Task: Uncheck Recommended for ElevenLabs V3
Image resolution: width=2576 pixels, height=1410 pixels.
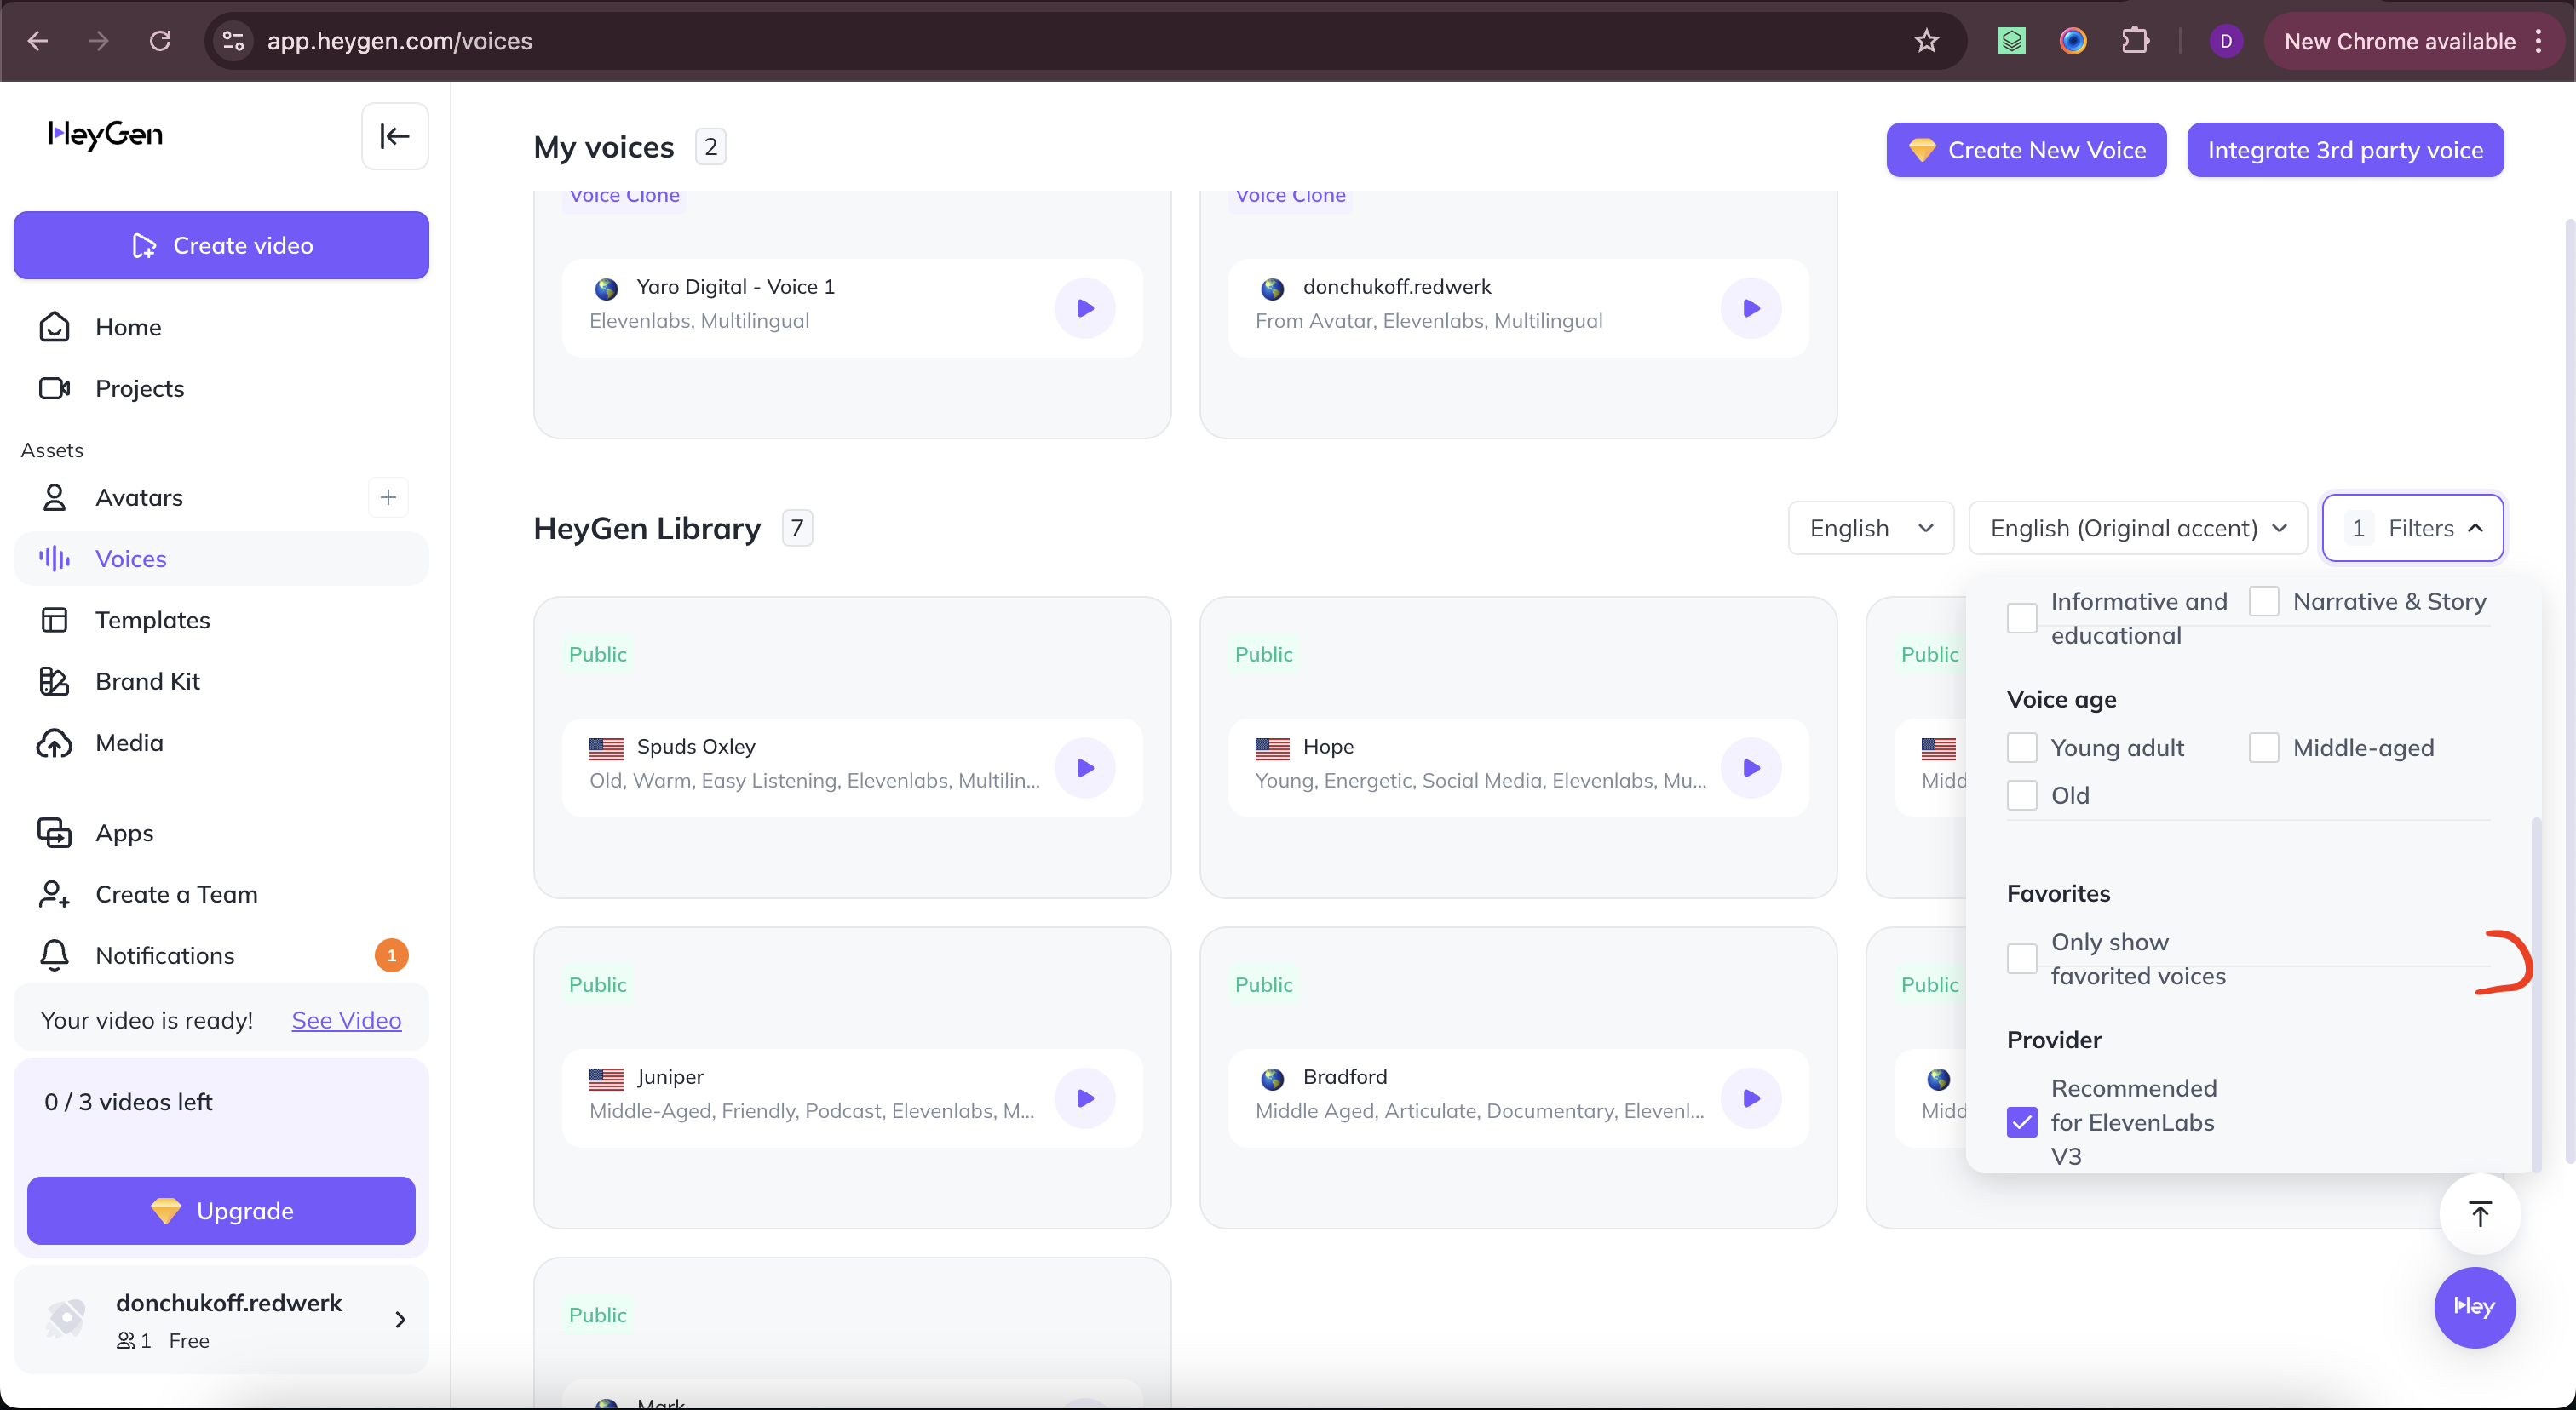Action: click(x=2022, y=1122)
